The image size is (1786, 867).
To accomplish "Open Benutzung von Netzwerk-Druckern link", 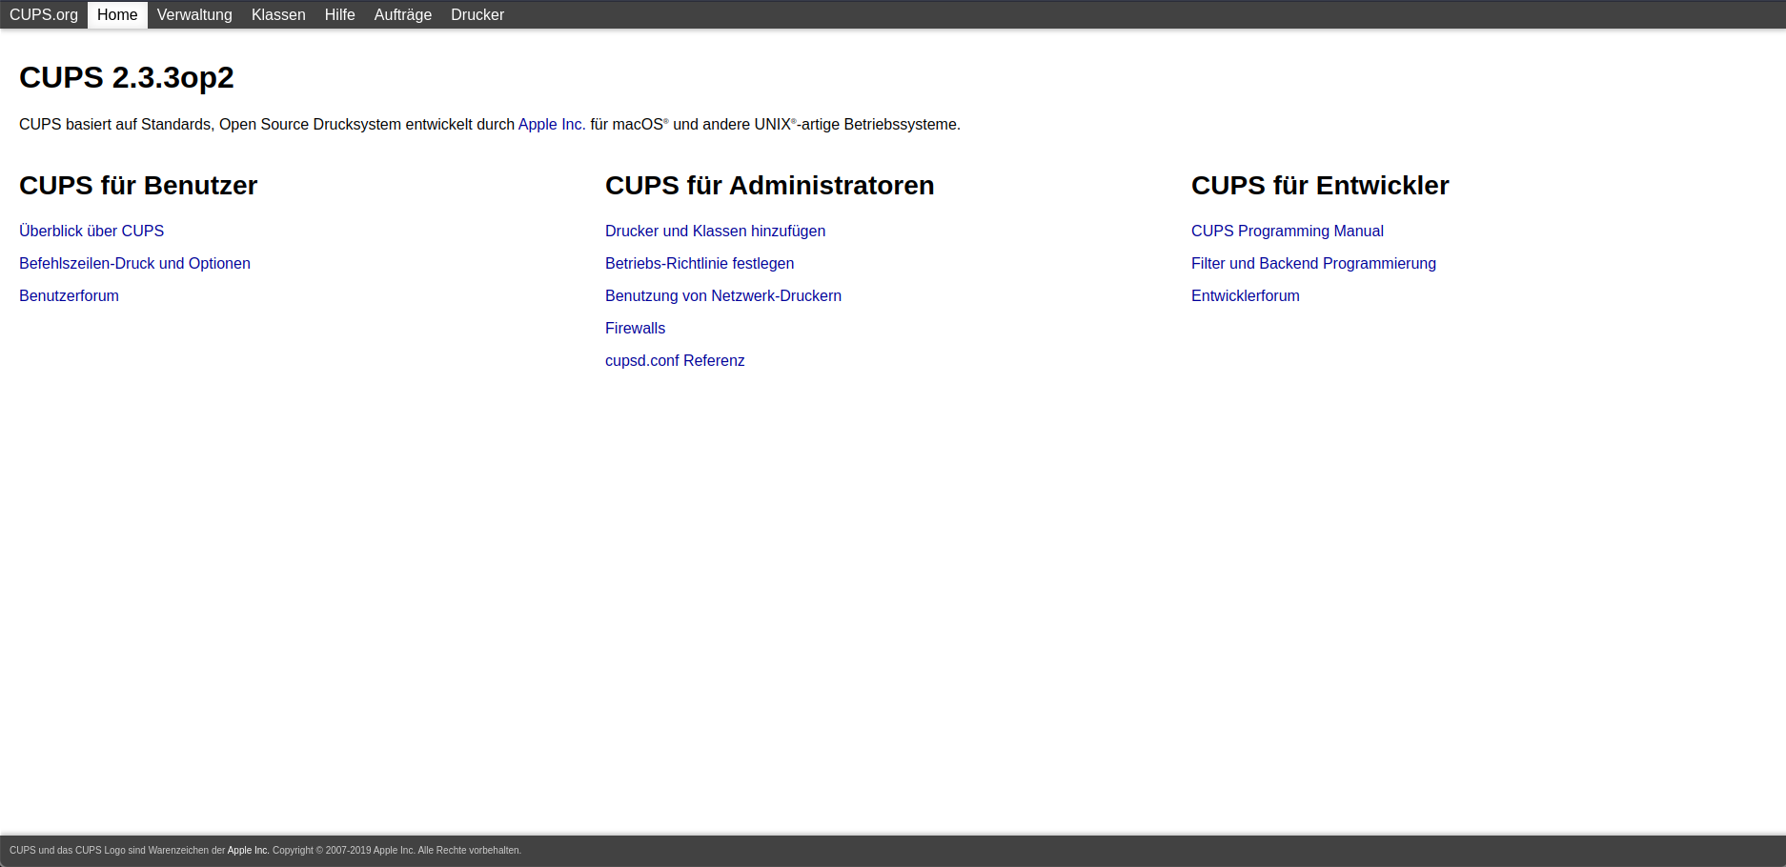I will (x=723, y=296).
